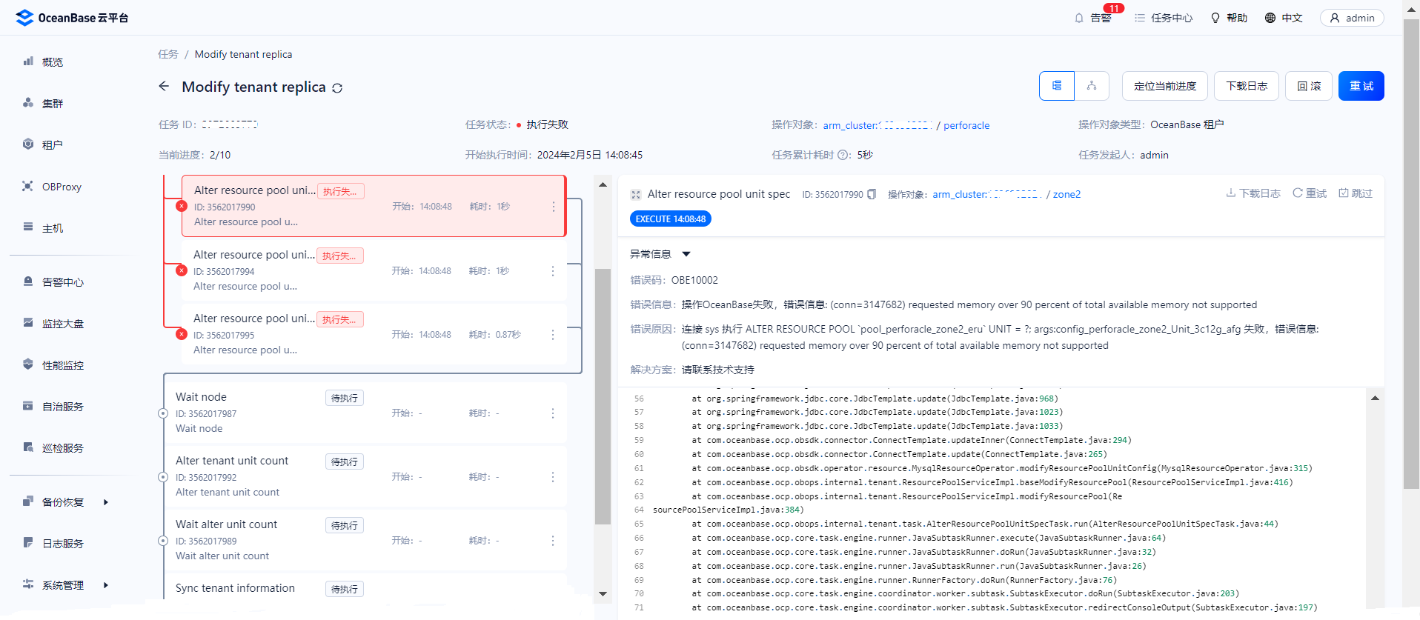Open more actions for Alter tenant unit count
Screen dimensions: 1420x620
point(553,477)
